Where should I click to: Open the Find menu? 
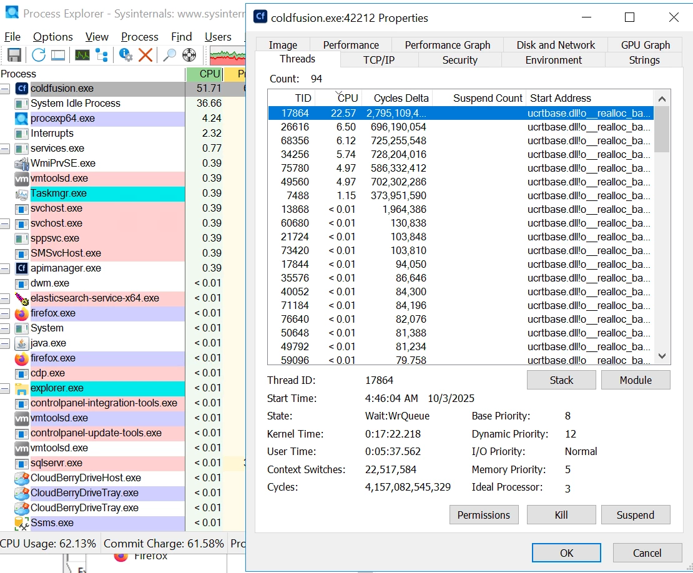point(181,37)
